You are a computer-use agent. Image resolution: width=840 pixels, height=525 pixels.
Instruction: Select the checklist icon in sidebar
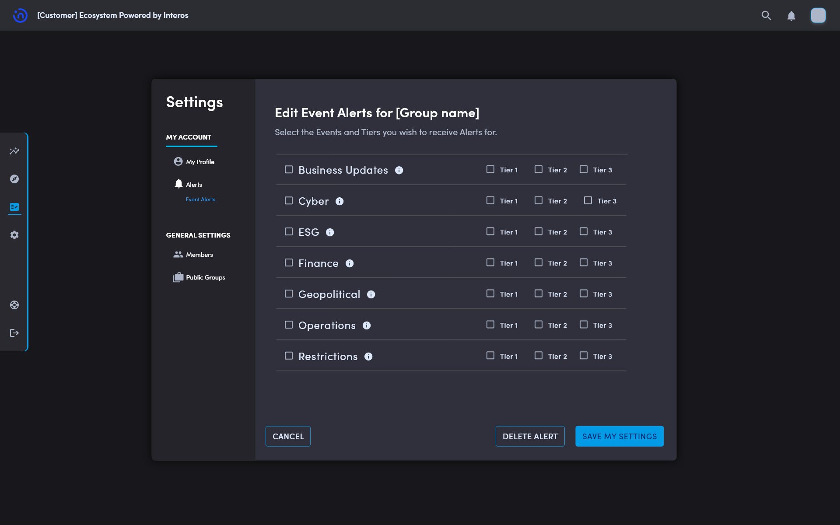tap(14, 207)
